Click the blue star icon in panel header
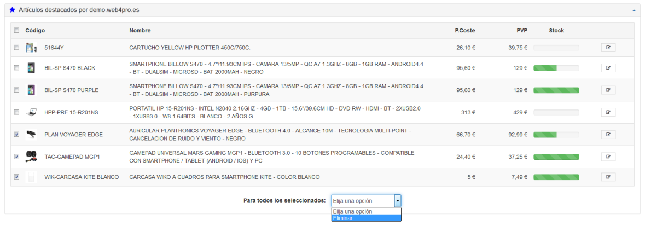Screen dimensions: 645x225 [x=13, y=10]
